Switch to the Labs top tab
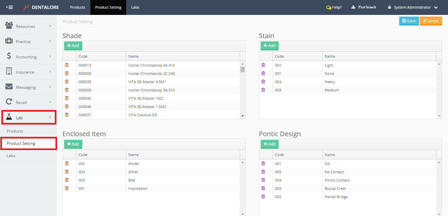Image resolution: width=448 pixels, height=216 pixels. [x=135, y=7]
